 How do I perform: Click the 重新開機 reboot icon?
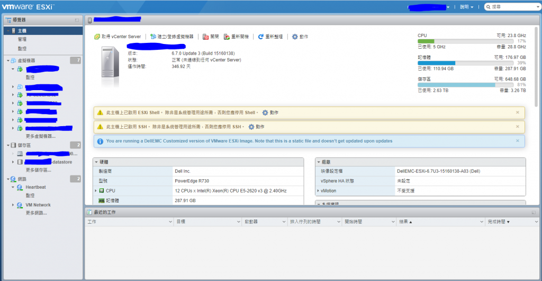(x=227, y=37)
